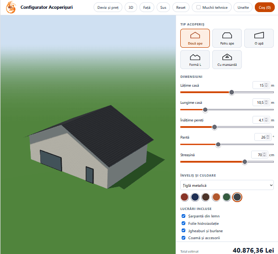278x254 pixels.
Task: Click the Înălțime pereți stepper arrows
Action: (266, 120)
